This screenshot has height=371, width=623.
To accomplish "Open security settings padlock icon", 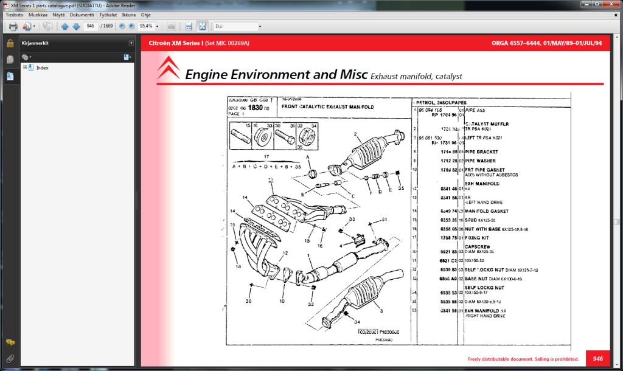I will (10, 43).
